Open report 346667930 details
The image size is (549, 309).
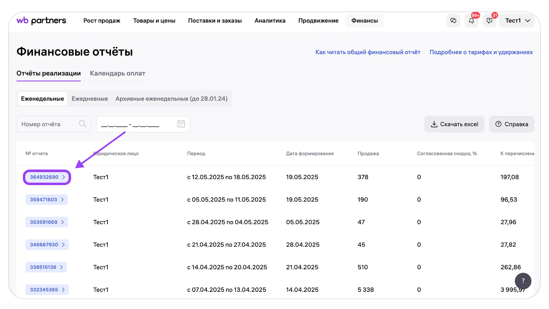(x=47, y=245)
